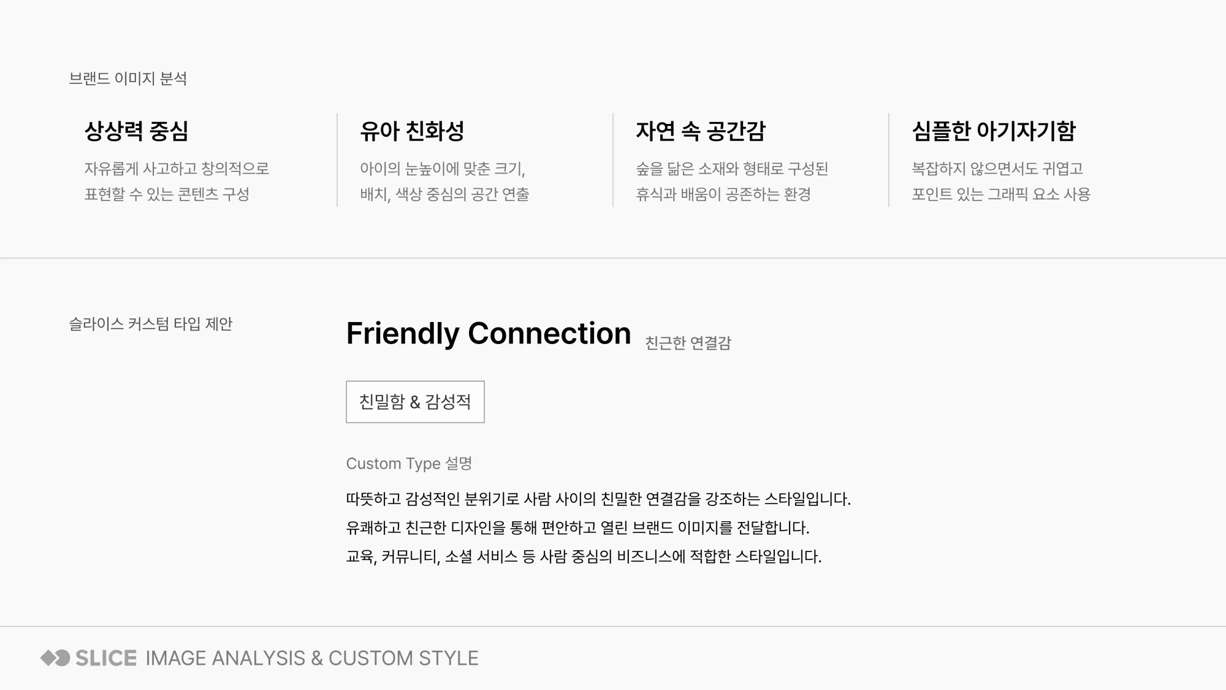Click the 아이의 눈높이에 맞춘 크기 description

443,169
